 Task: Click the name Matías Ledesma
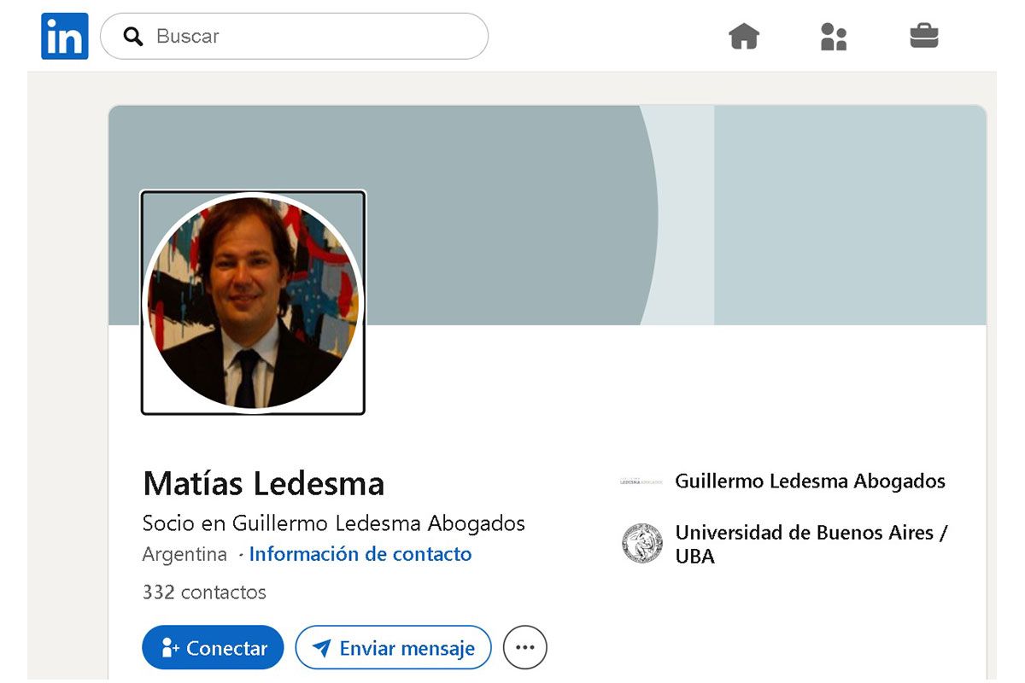coord(263,483)
